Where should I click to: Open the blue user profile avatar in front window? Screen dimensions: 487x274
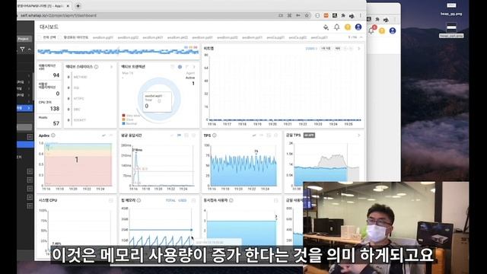pyautogui.click(x=358, y=27)
